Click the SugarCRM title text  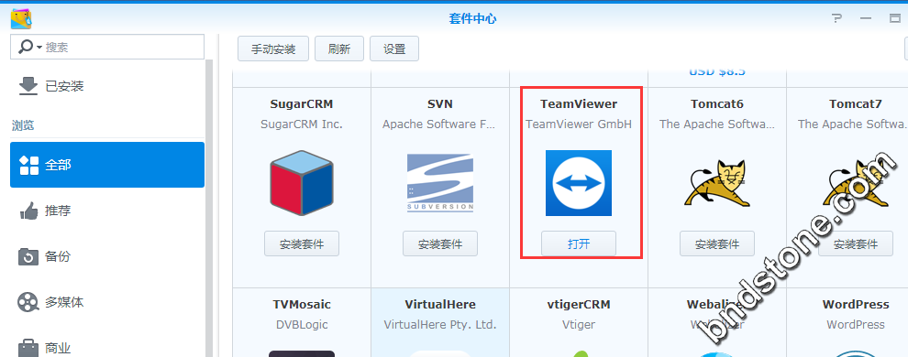[x=302, y=104]
